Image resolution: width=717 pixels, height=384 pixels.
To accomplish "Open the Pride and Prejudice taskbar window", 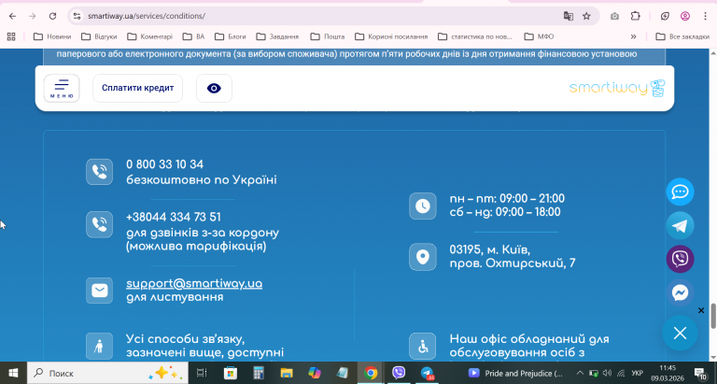I will 516,373.
